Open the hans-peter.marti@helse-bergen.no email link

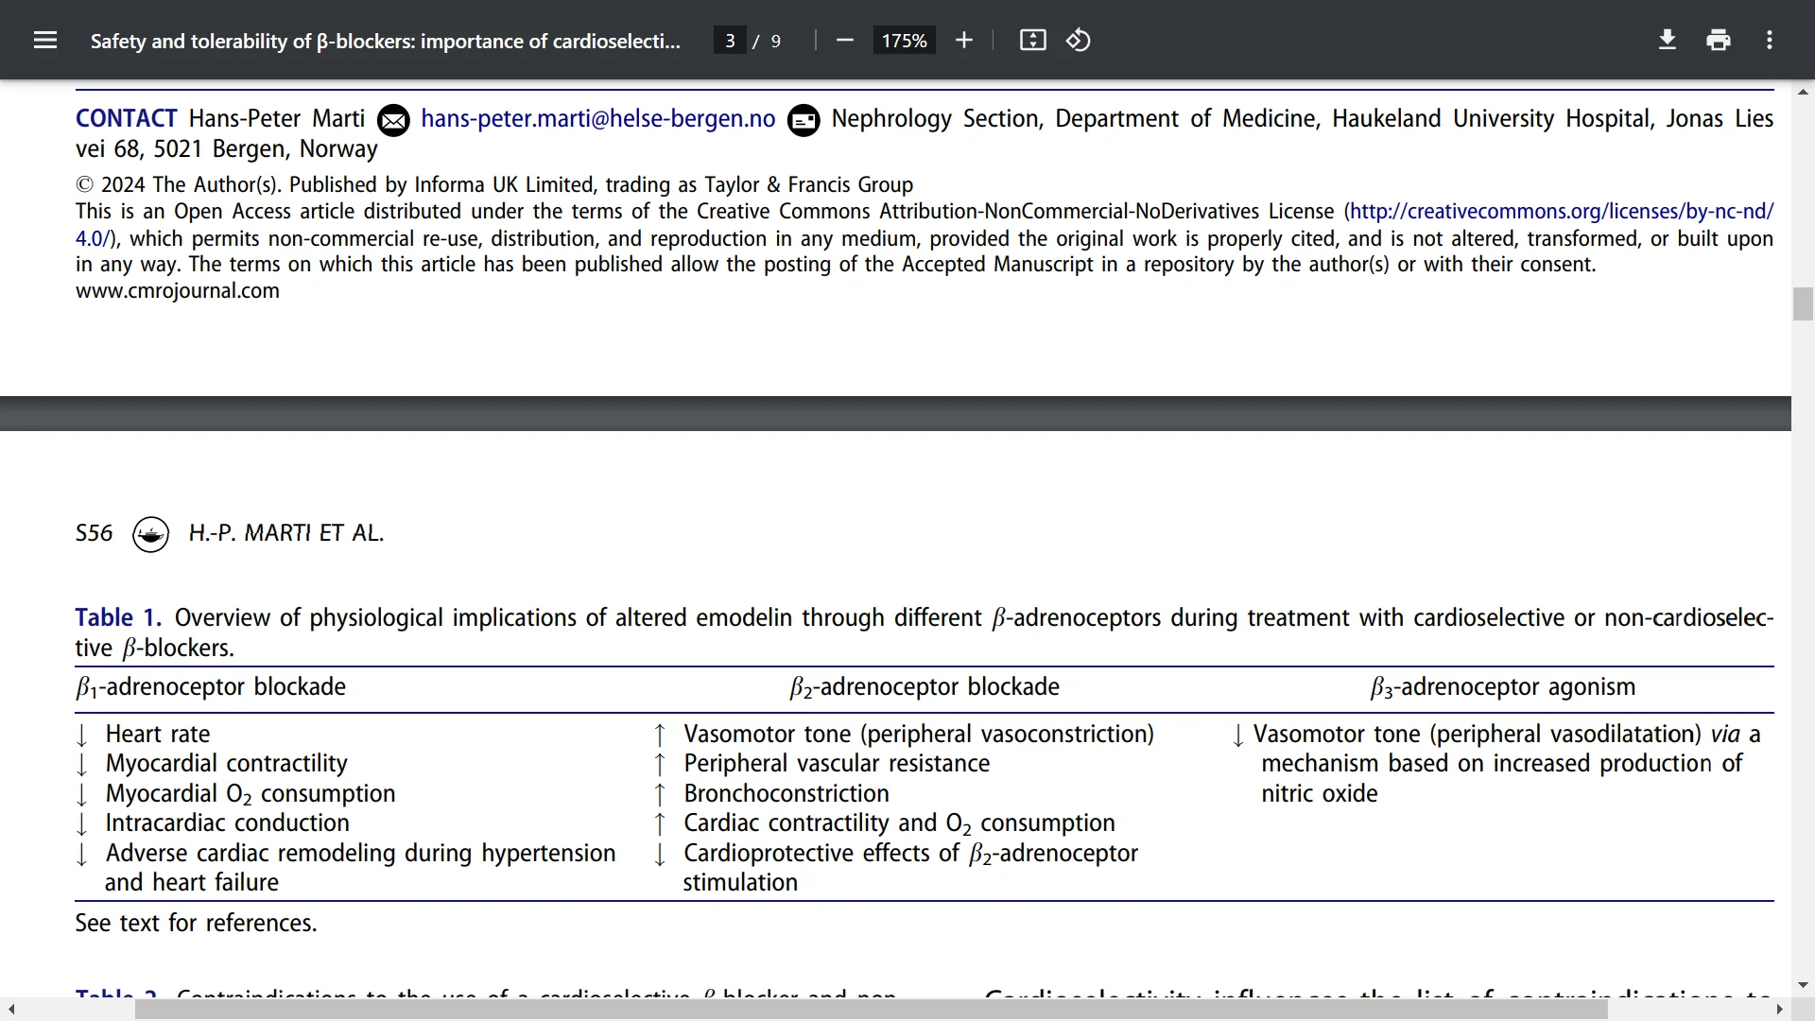[598, 119]
